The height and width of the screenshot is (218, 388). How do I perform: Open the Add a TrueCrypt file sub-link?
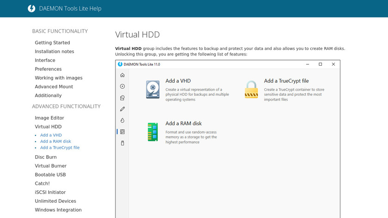click(x=60, y=148)
